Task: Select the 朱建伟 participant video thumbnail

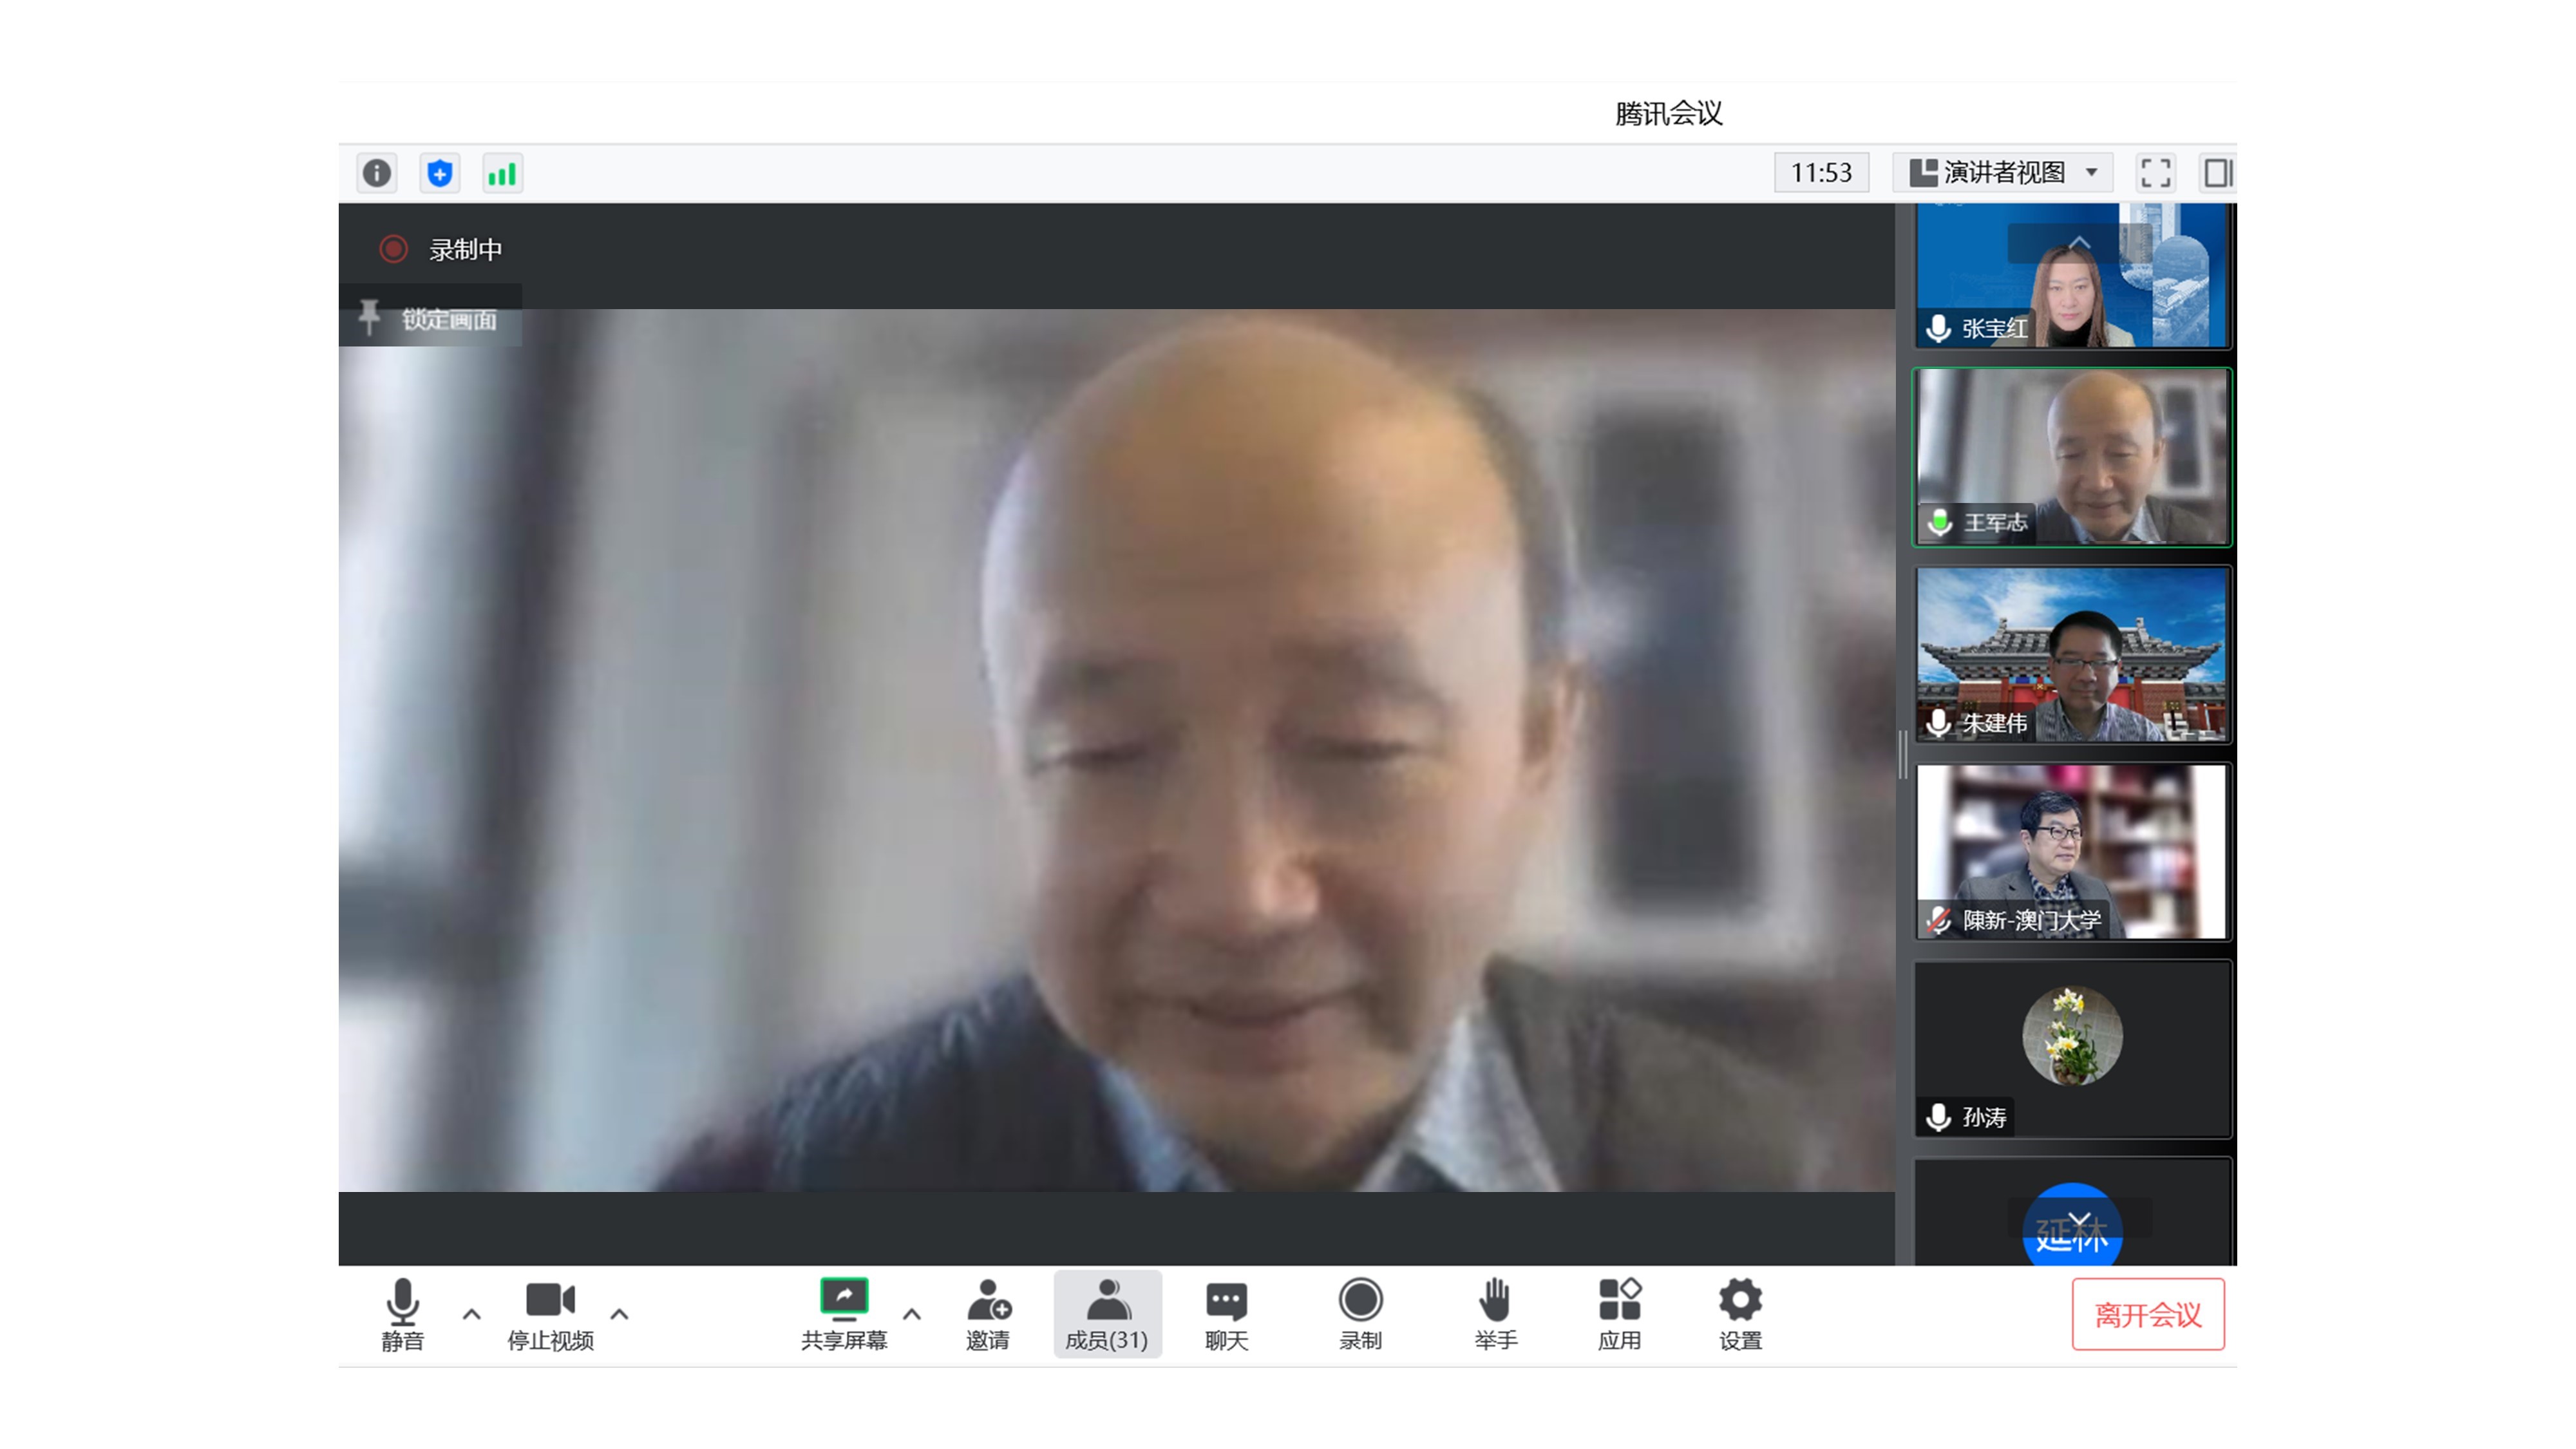Action: click(x=2071, y=654)
